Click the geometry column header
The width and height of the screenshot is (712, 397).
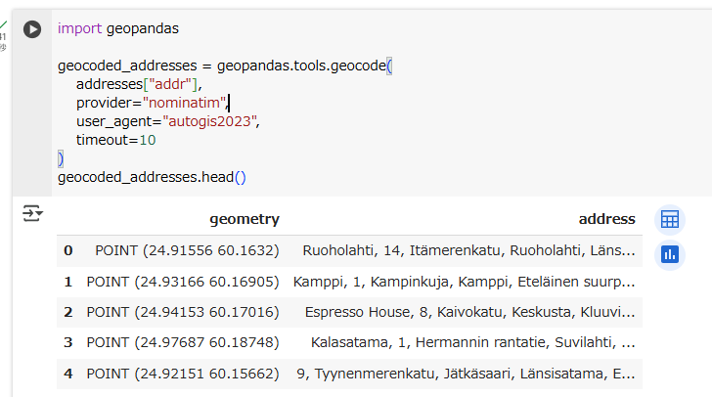point(244,219)
